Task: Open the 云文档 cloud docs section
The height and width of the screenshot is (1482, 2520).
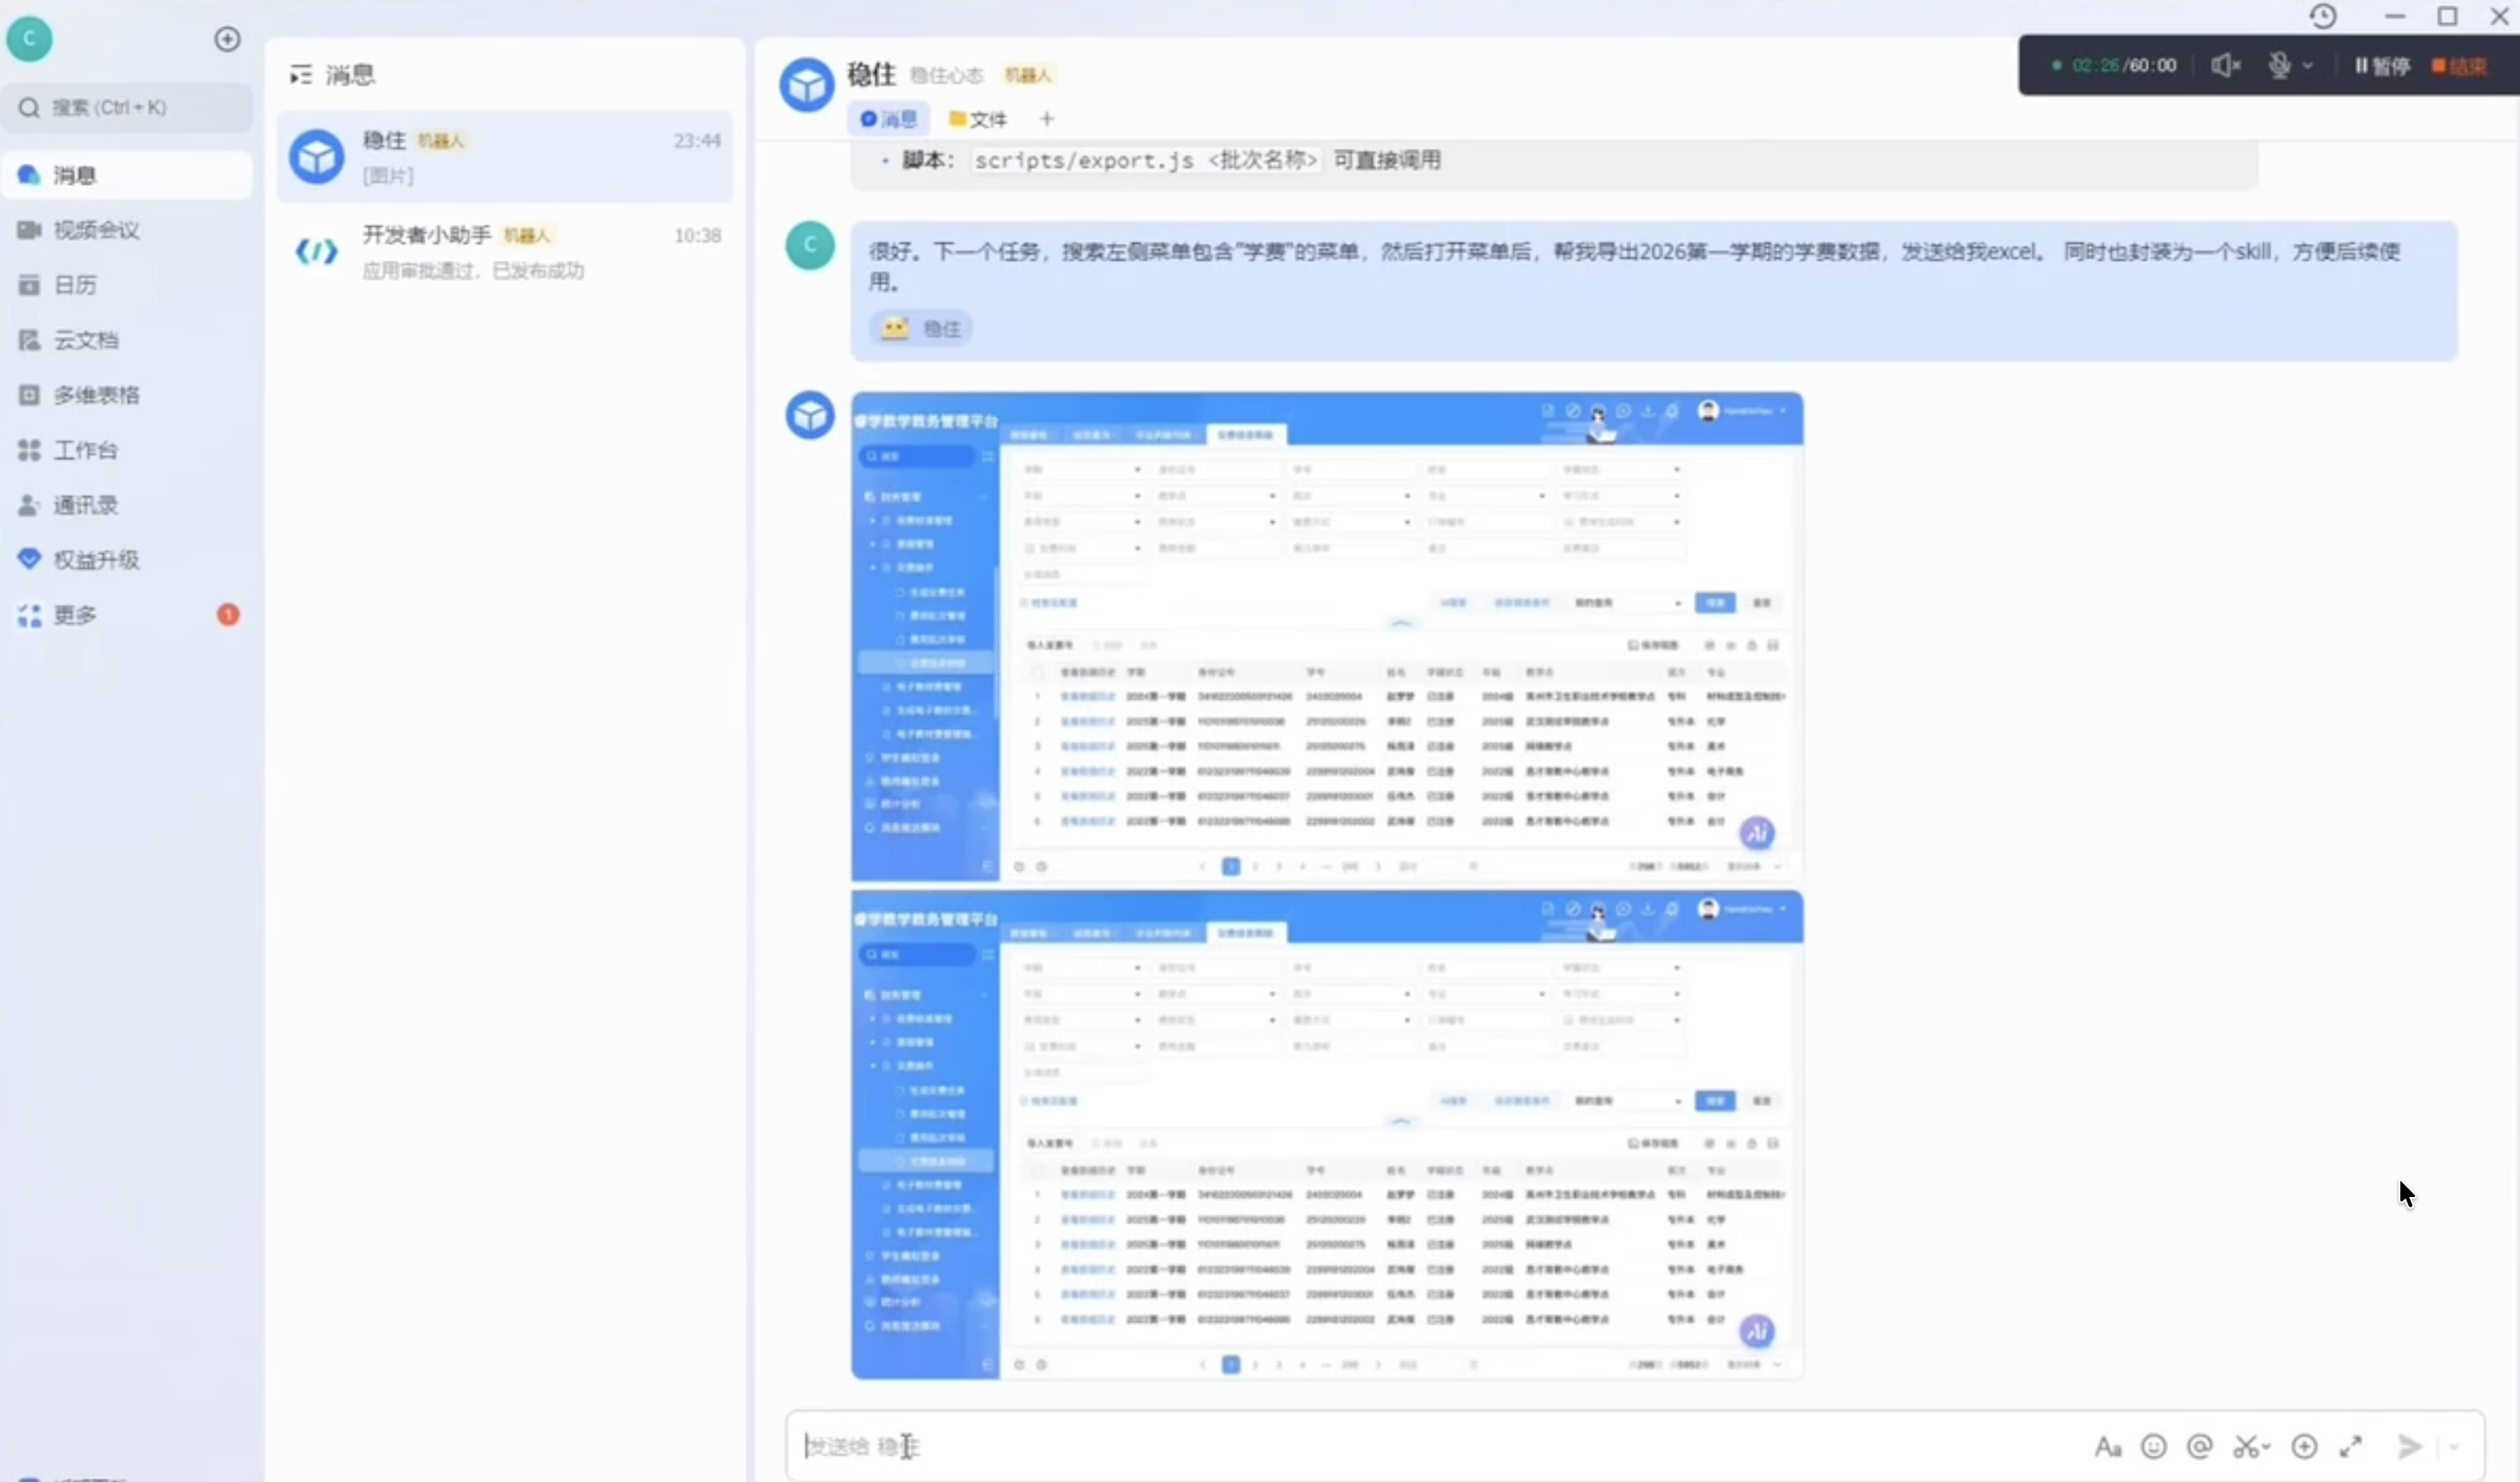Action: [x=85, y=339]
